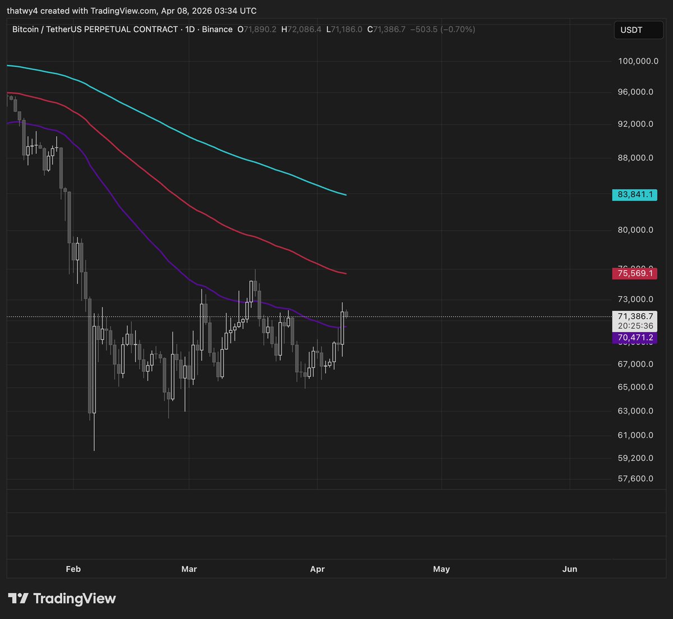Click the 57,600.0 price axis label
The image size is (673, 619).
[x=635, y=479]
